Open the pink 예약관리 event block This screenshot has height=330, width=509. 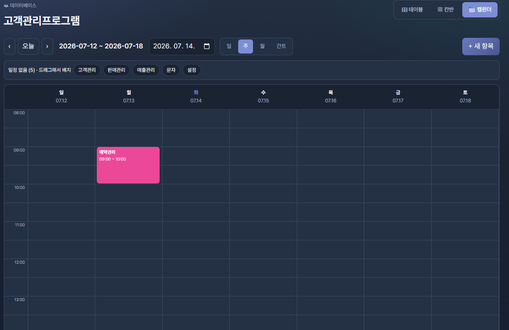coord(128,165)
